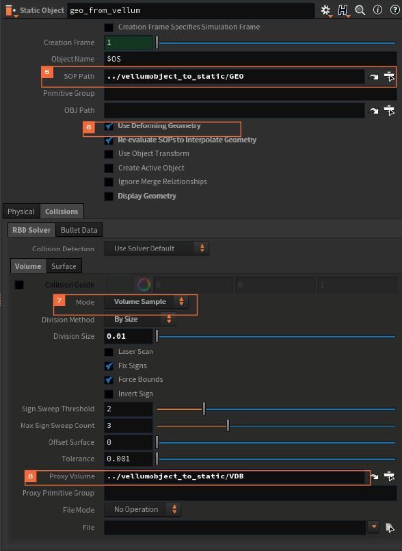Open the Mode Volume Sample dropdown
402x551 pixels.
tap(146, 301)
